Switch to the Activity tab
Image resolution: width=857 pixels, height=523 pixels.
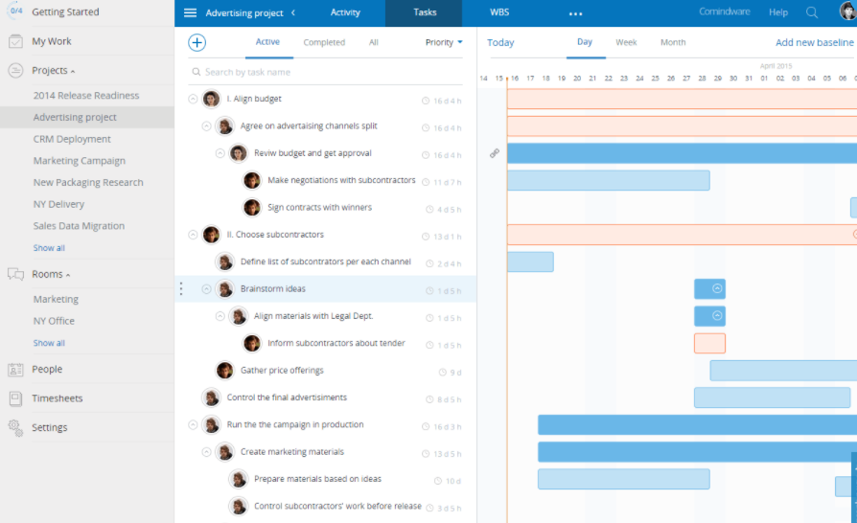tap(345, 12)
